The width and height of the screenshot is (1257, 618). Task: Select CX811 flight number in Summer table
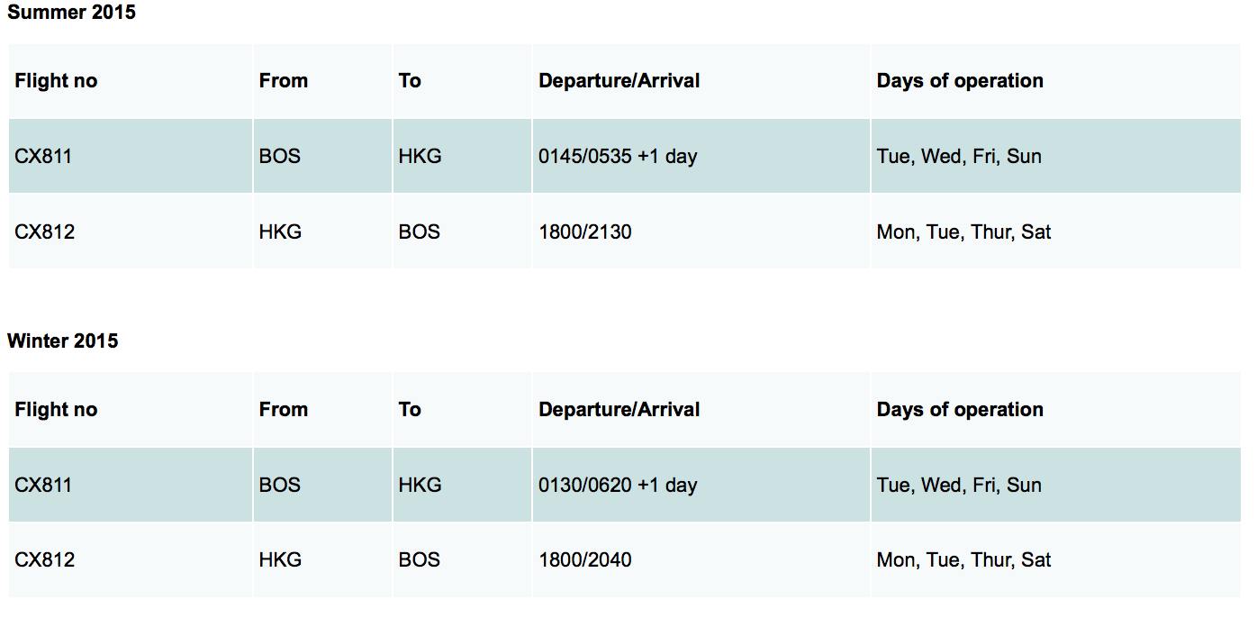43,156
